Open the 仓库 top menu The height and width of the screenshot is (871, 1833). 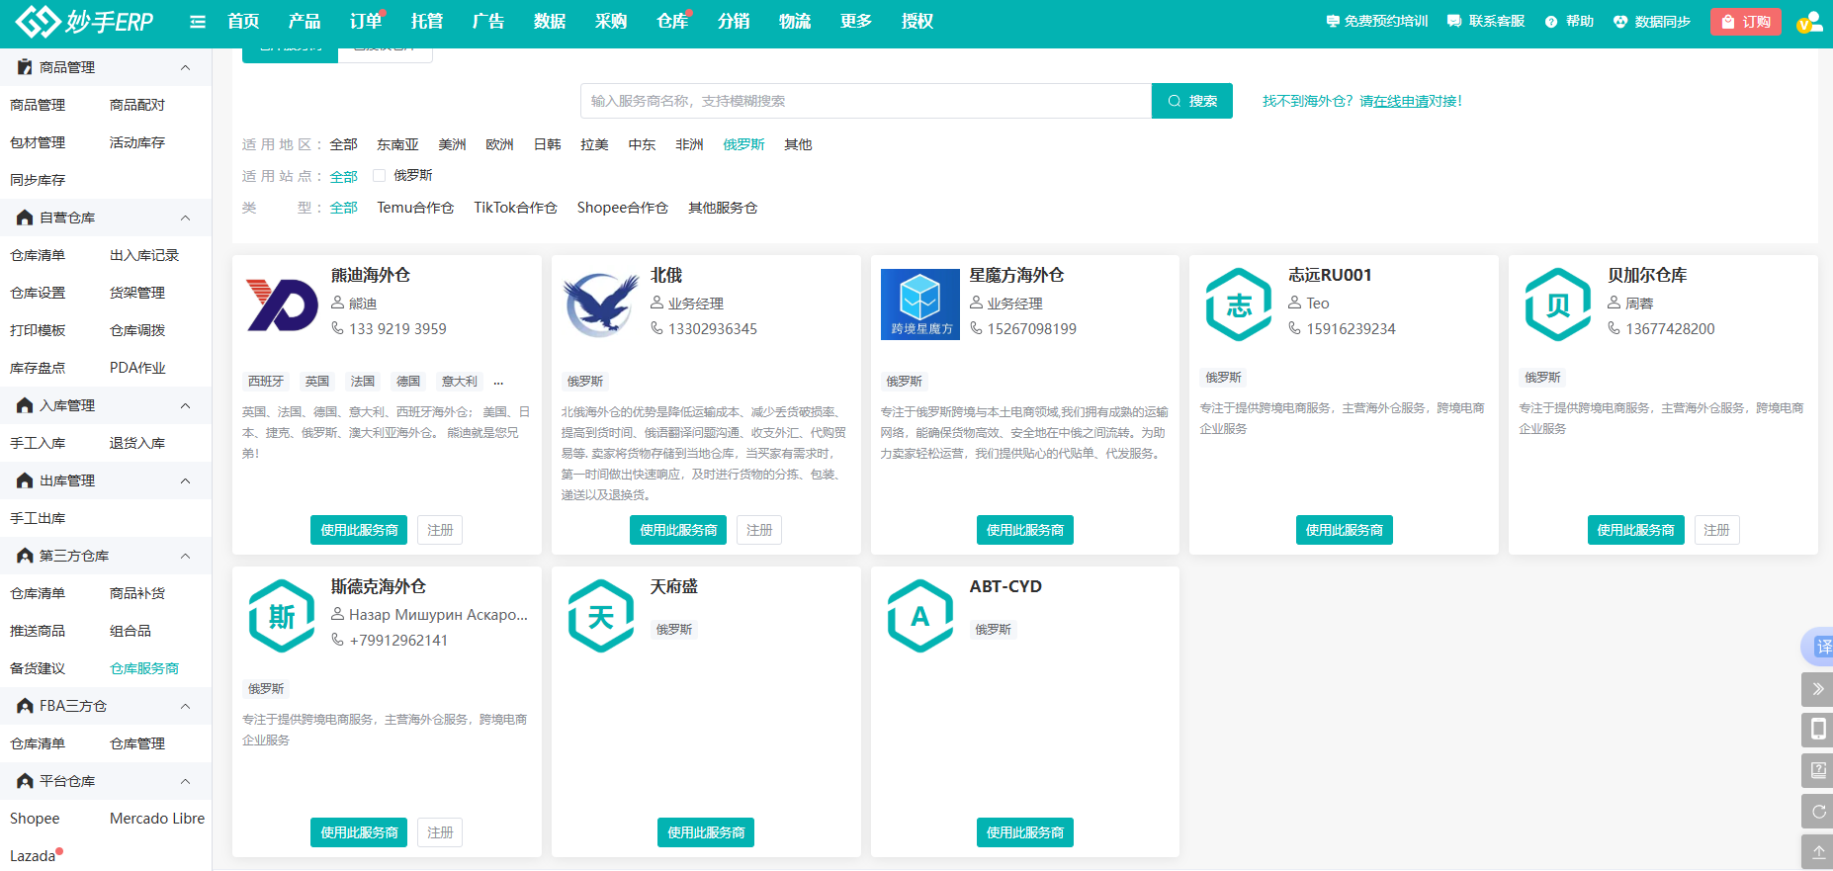coord(672,21)
